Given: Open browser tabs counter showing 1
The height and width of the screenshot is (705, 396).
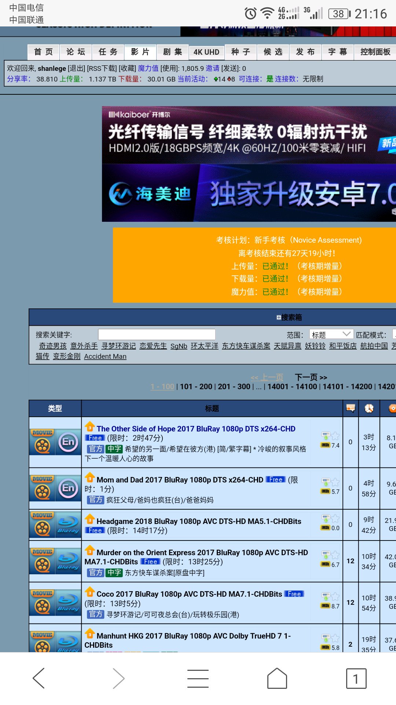Looking at the screenshot, I should click(x=356, y=678).
